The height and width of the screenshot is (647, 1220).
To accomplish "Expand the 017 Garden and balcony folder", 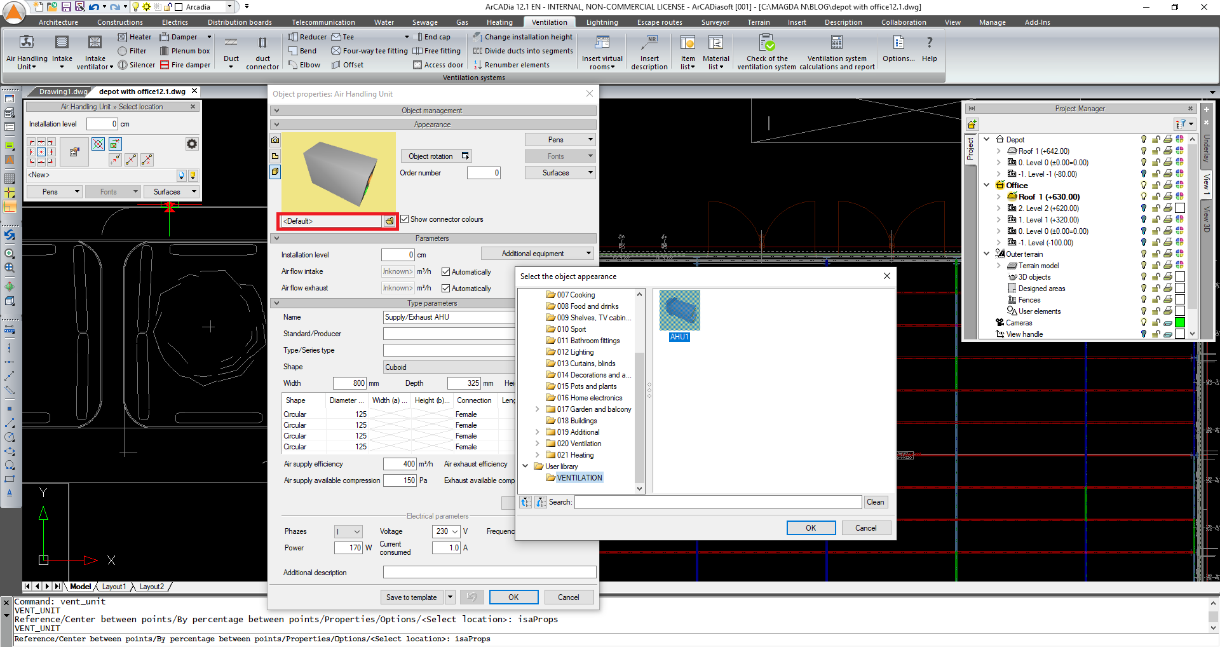I will [x=538, y=409].
